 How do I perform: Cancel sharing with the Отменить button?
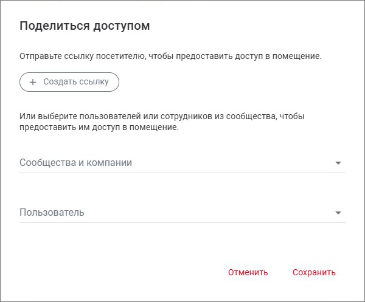click(248, 272)
